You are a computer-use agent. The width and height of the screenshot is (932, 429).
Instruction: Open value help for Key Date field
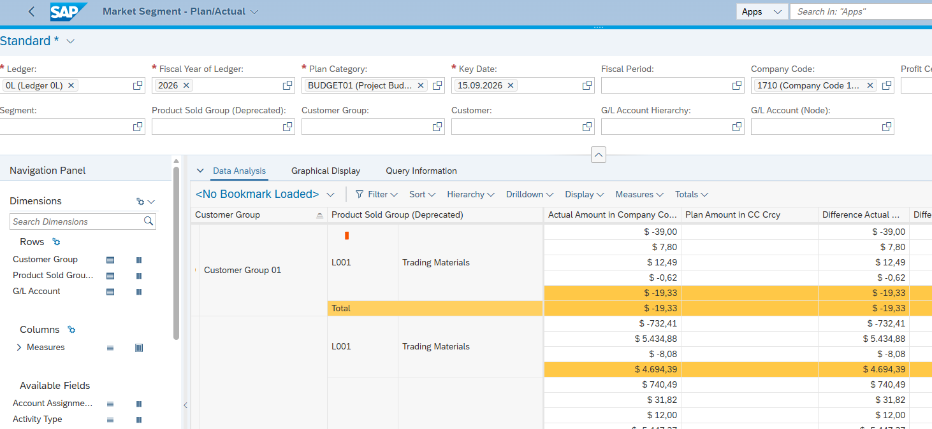(587, 85)
